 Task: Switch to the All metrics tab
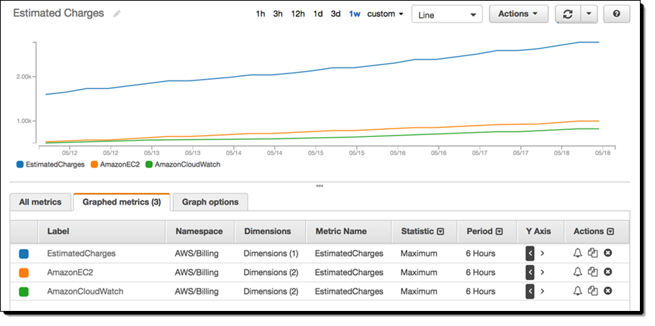tap(40, 202)
